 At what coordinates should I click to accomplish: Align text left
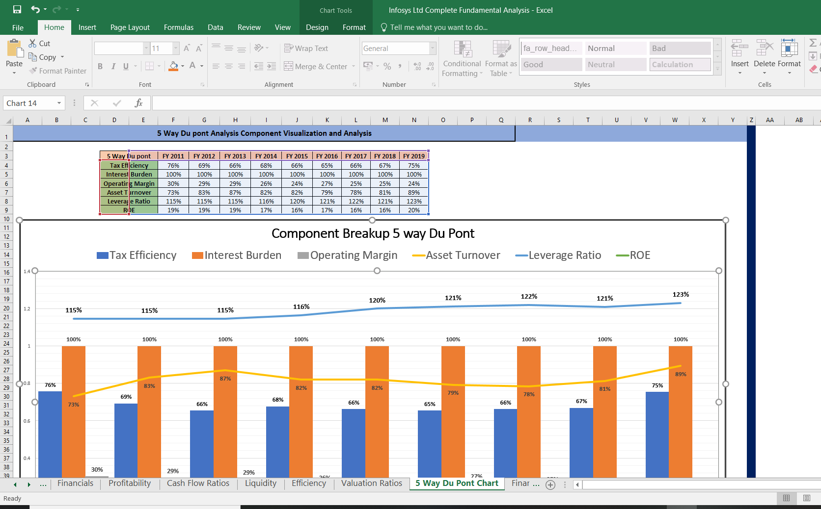point(216,66)
